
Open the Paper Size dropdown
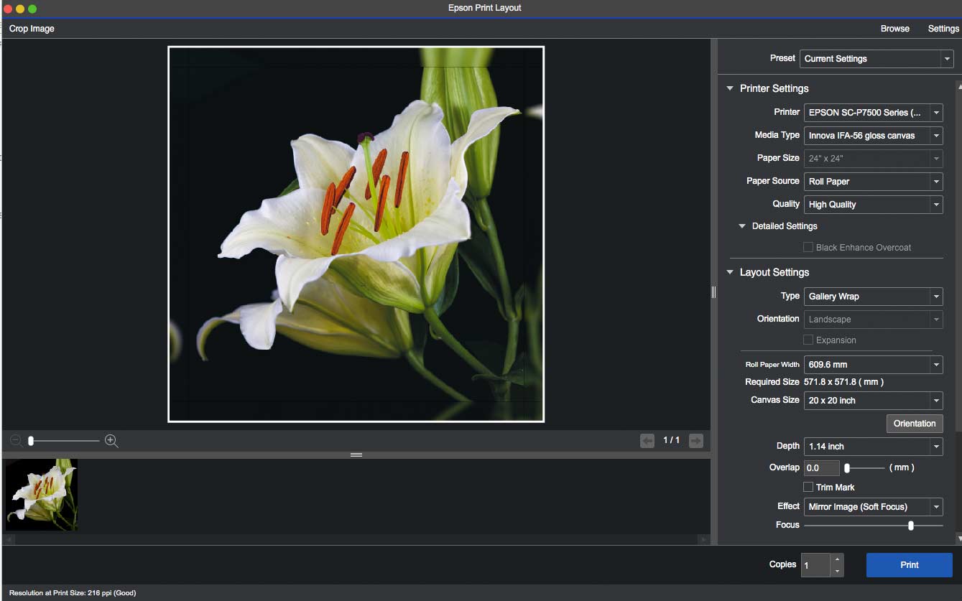click(x=873, y=158)
